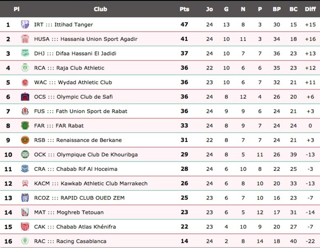
Task: Click the Wydad Athletic Club red crest
Action: [x=25, y=82]
